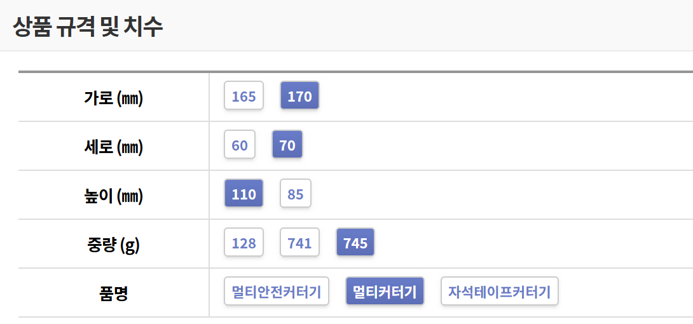Click the 상품 규격 및 치수 heading
The height and width of the screenshot is (324, 693).
pyautogui.click(x=88, y=27)
